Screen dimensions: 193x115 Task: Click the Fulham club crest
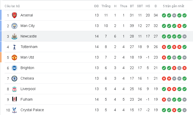tap(14, 100)
